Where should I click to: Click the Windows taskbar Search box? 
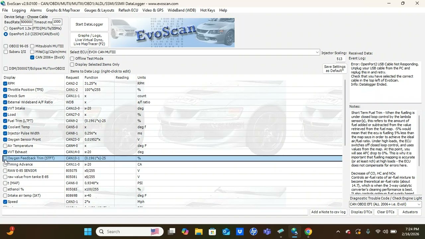click(x=129, y=231)
